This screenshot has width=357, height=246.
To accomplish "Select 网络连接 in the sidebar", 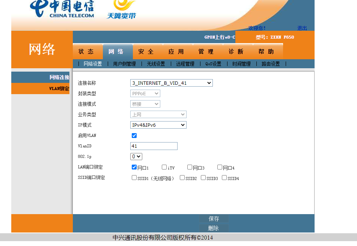I will click(x=40, y=77).
